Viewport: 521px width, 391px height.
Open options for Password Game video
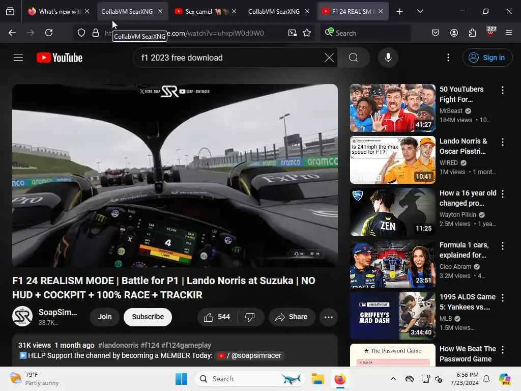tap(503, 350)
